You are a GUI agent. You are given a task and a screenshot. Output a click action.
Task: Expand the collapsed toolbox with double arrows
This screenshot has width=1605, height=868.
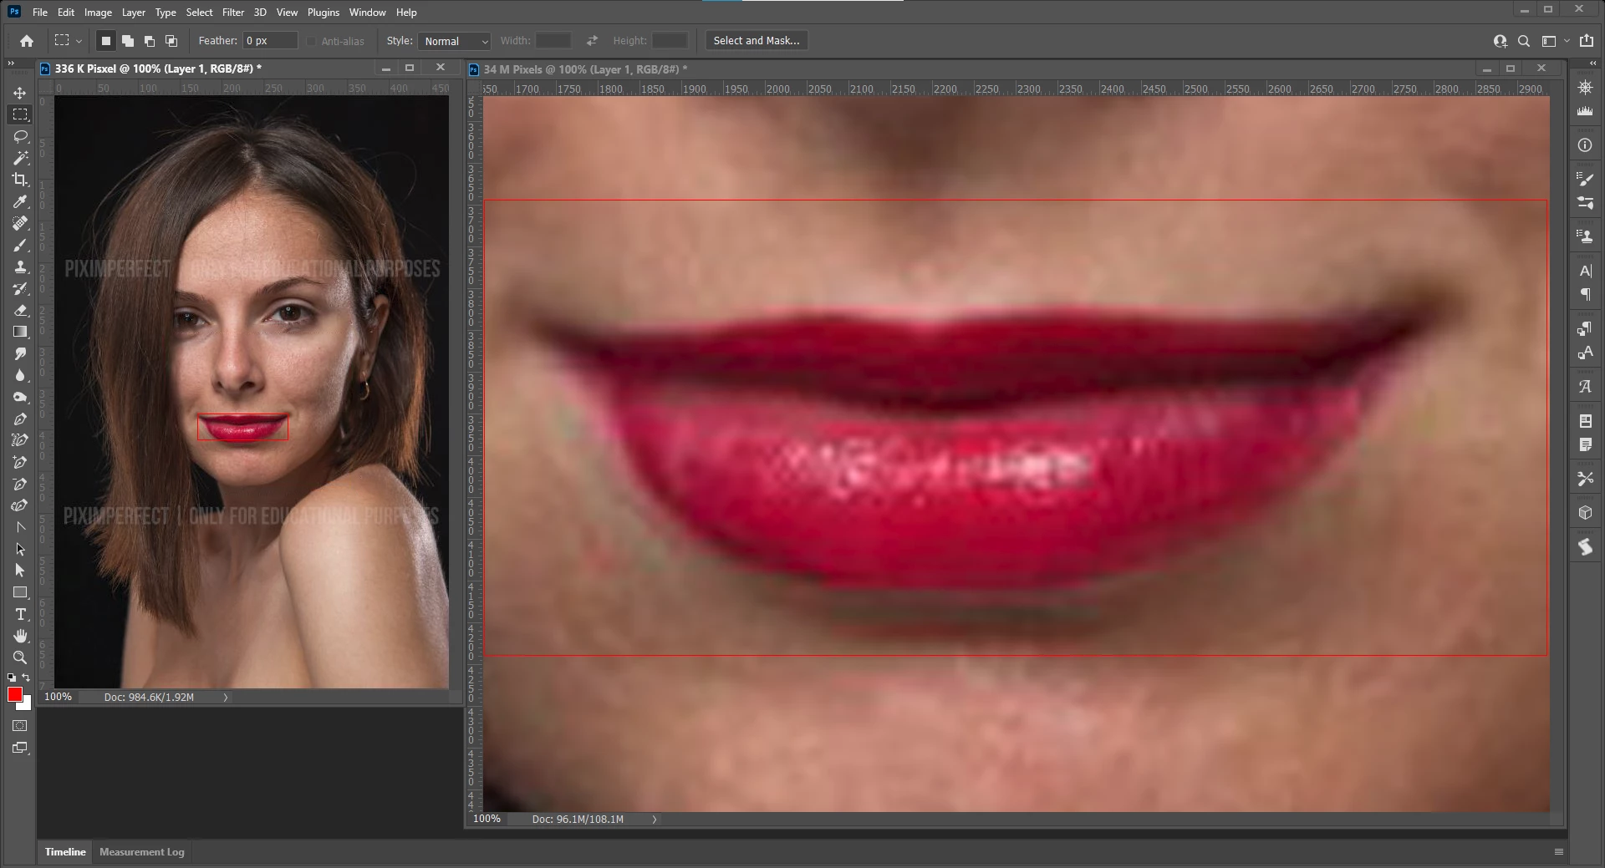pyautogui.click(x=11, y=63)
